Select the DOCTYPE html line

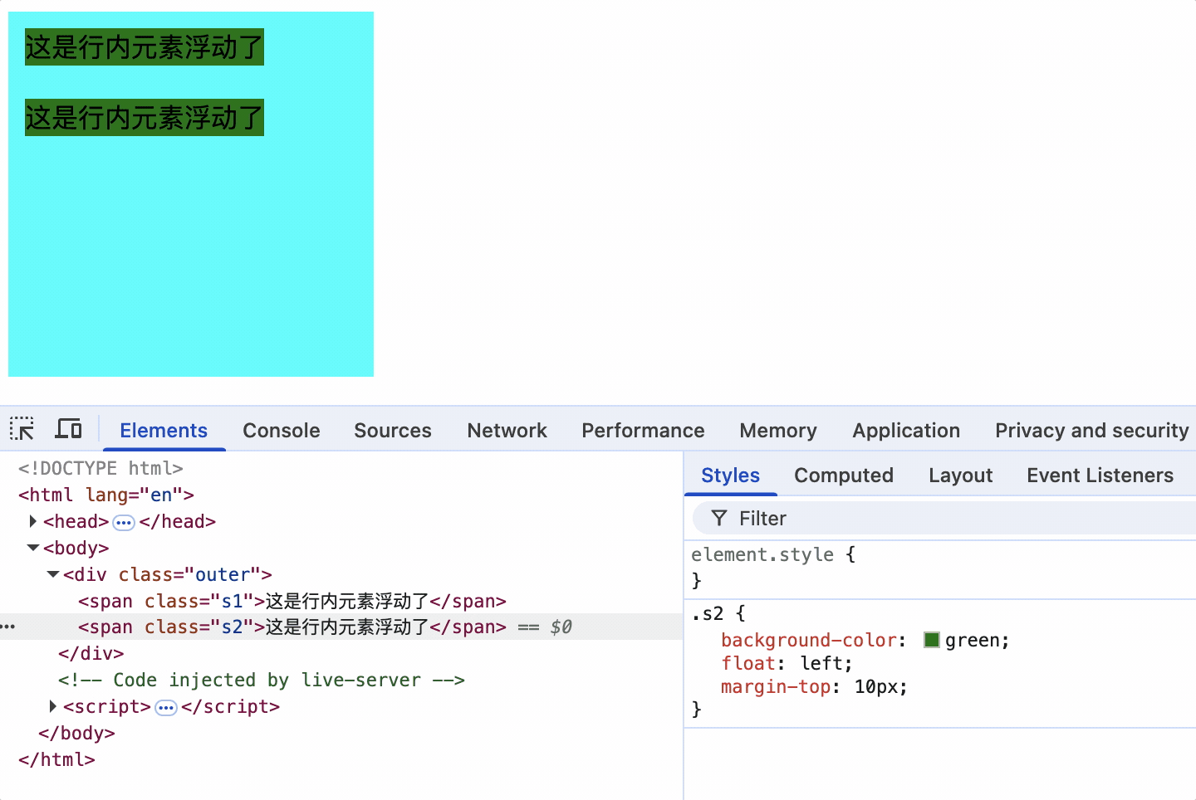[100, 468]
